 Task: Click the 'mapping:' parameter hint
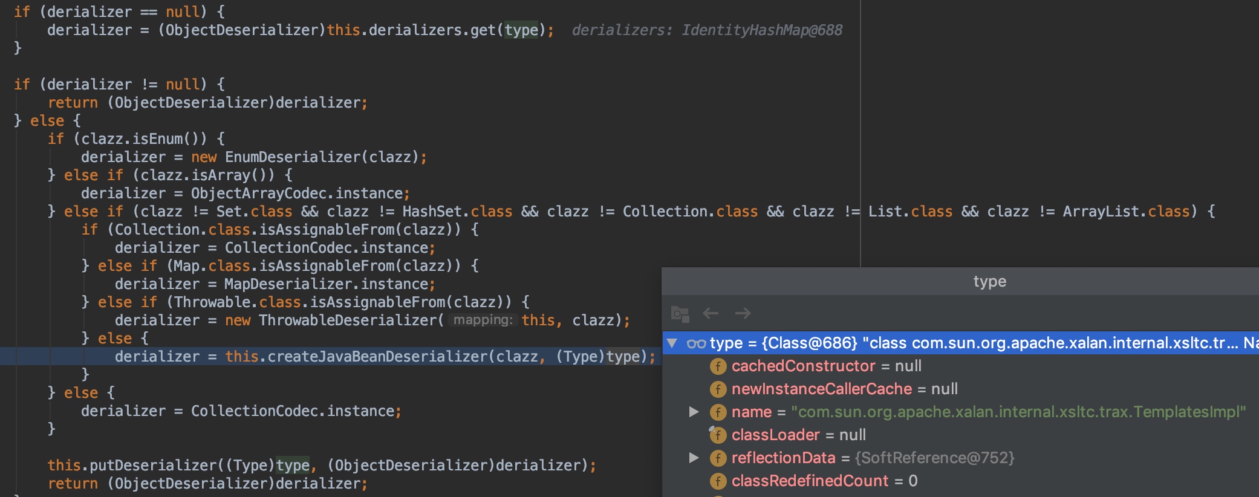[483, 320]
